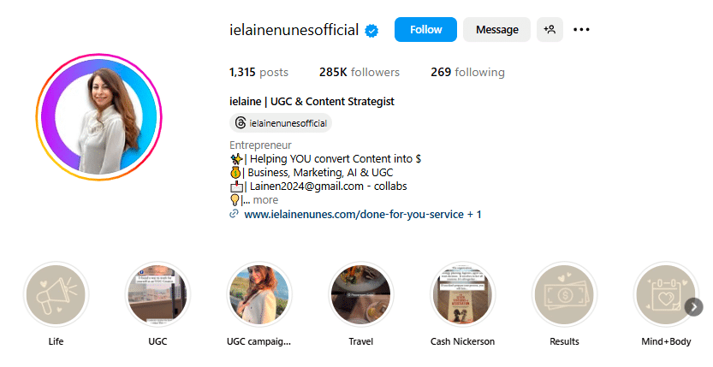Click the blue verified badge
This screenshot has width=713, height=367.
tap(372, 30)
